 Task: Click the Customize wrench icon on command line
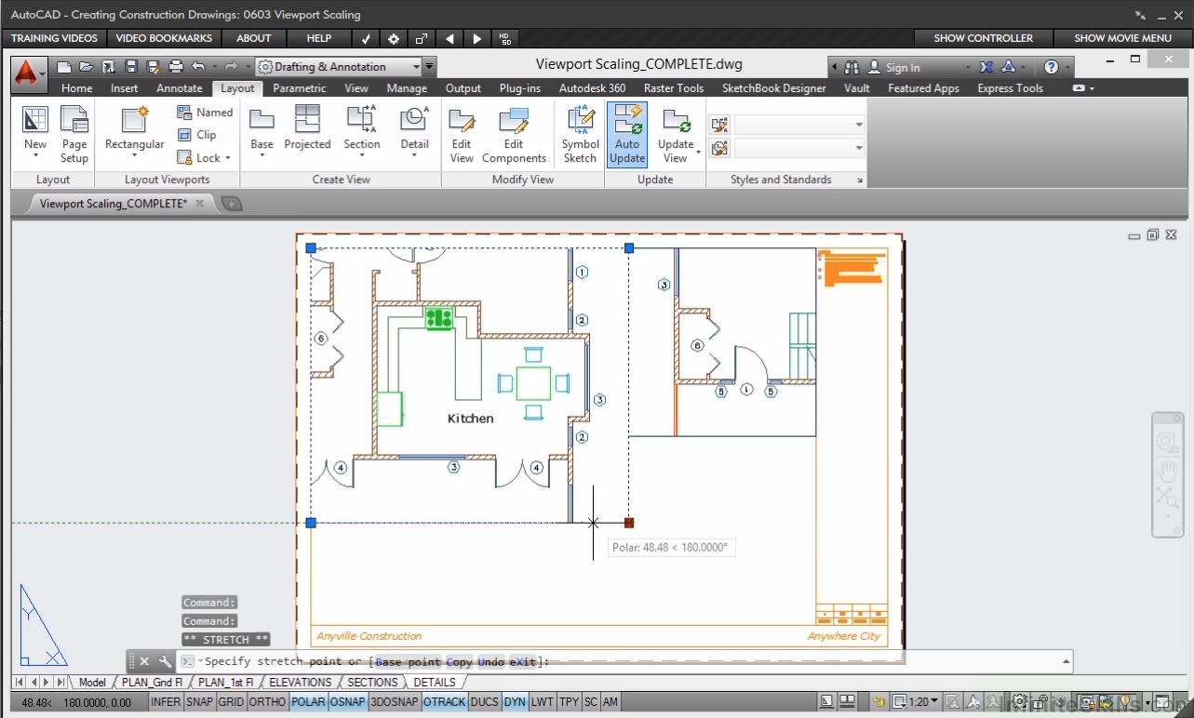pyautogui.click(x=165, y=661)
